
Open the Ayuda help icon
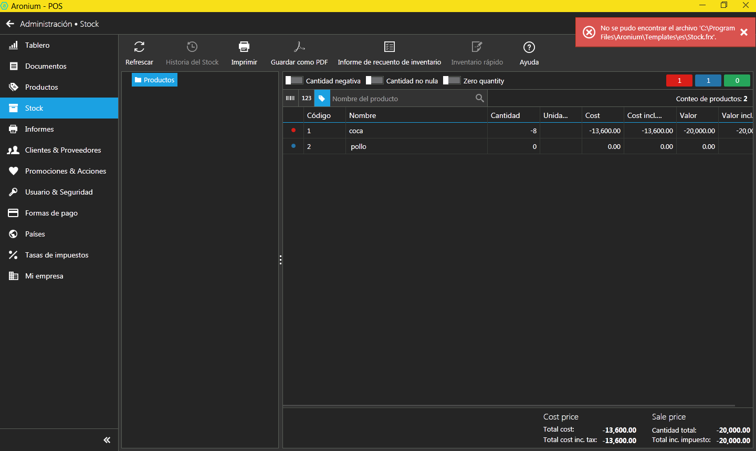pos(529,47)
